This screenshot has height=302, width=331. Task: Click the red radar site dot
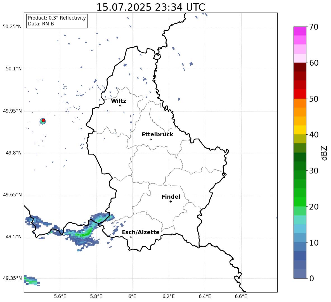43,120
